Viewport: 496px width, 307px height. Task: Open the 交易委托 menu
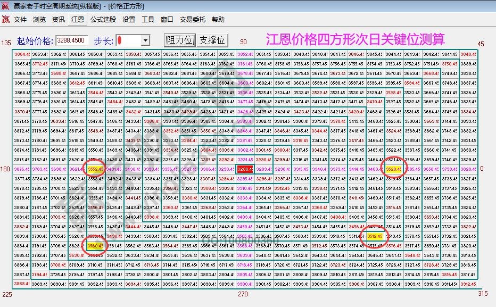(193, 19)
